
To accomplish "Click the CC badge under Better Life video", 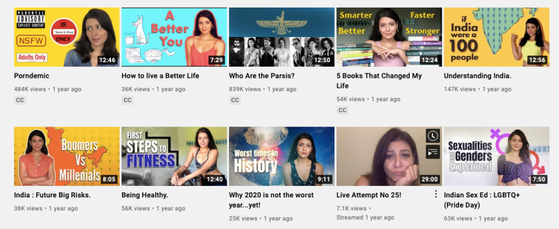I will 128,100.
